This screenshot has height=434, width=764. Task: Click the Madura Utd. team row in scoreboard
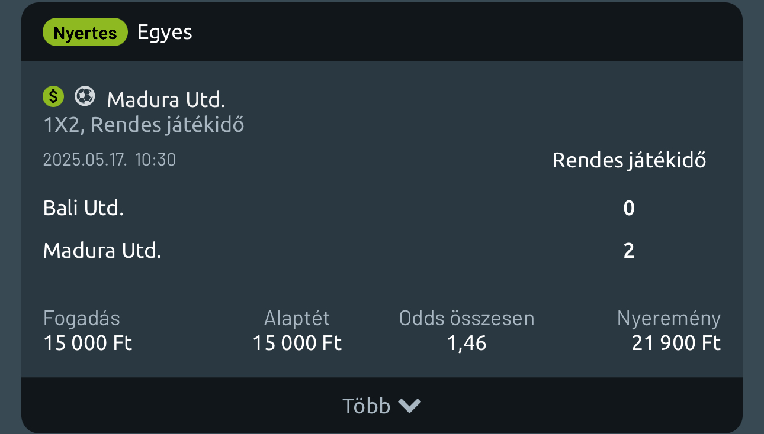coord(102,251)
